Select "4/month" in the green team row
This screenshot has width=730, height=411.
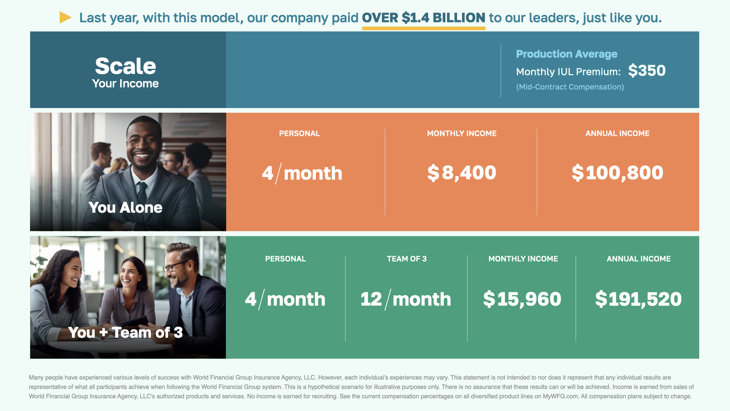click(285, 299)
